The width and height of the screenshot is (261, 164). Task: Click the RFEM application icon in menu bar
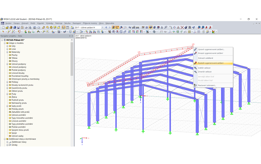click(x=3, y=23)
